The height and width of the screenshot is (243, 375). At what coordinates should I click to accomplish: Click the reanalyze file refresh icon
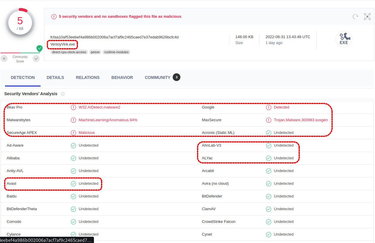[x=355, y=17]
